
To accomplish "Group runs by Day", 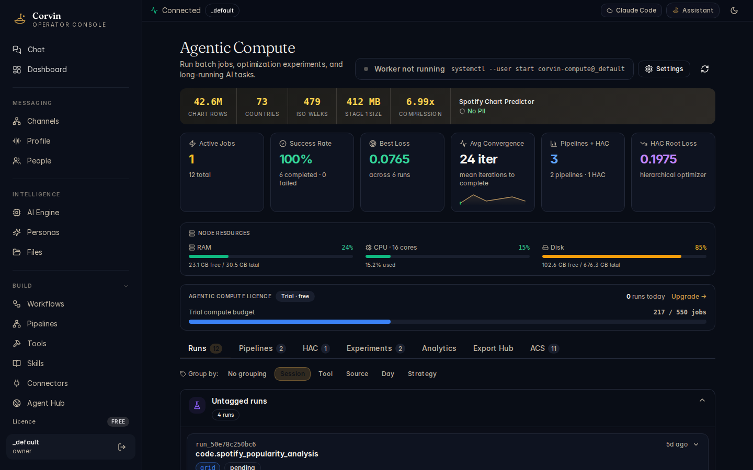I will tap(388, 374).
